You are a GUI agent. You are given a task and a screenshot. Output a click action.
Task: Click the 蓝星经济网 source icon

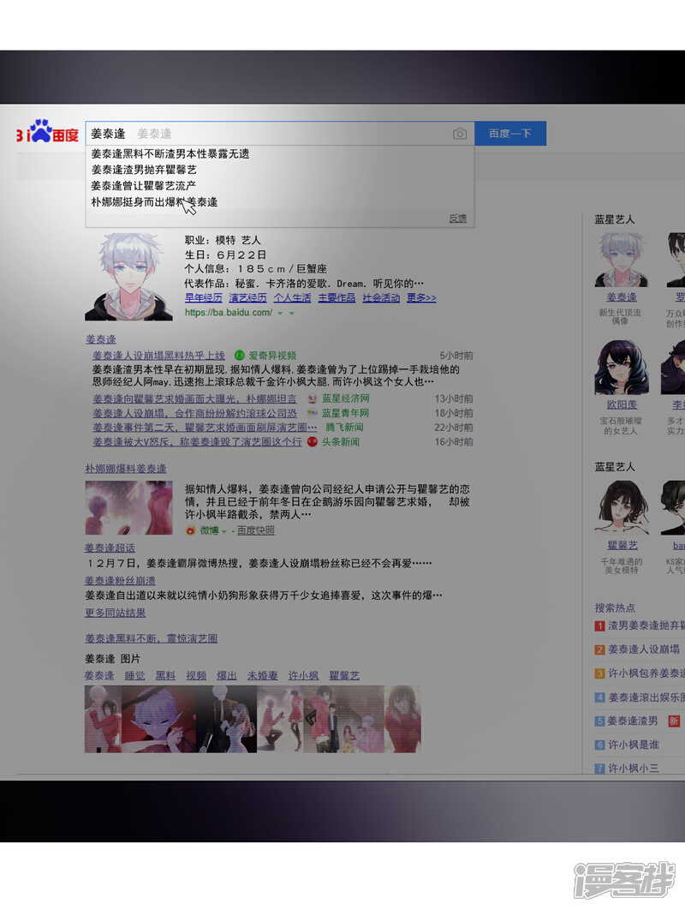pyautogui.click(x=313, y=399)
